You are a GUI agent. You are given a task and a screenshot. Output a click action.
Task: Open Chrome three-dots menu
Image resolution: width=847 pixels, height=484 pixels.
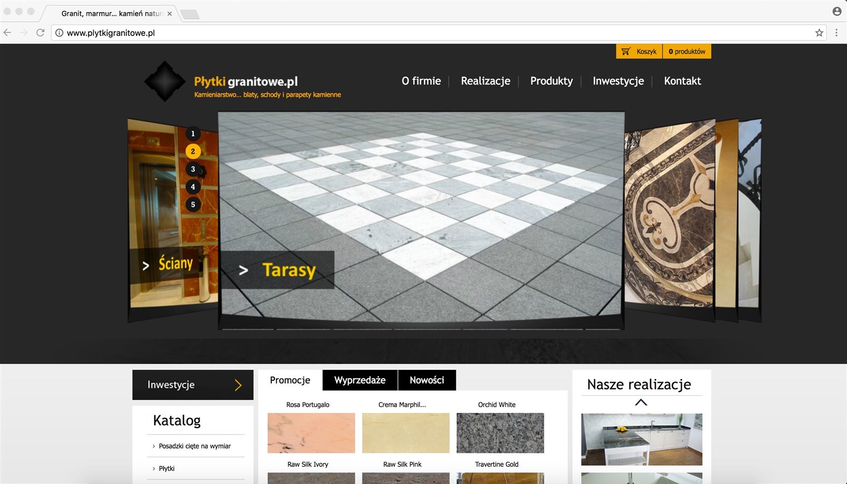[x=836, y=33]
